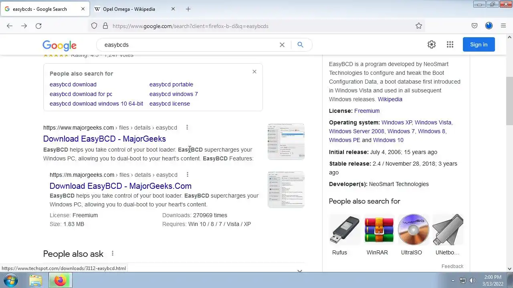This screenshot has width=513, height=288.
Task: Open the Windows PE link
Action: click(344, 140)
